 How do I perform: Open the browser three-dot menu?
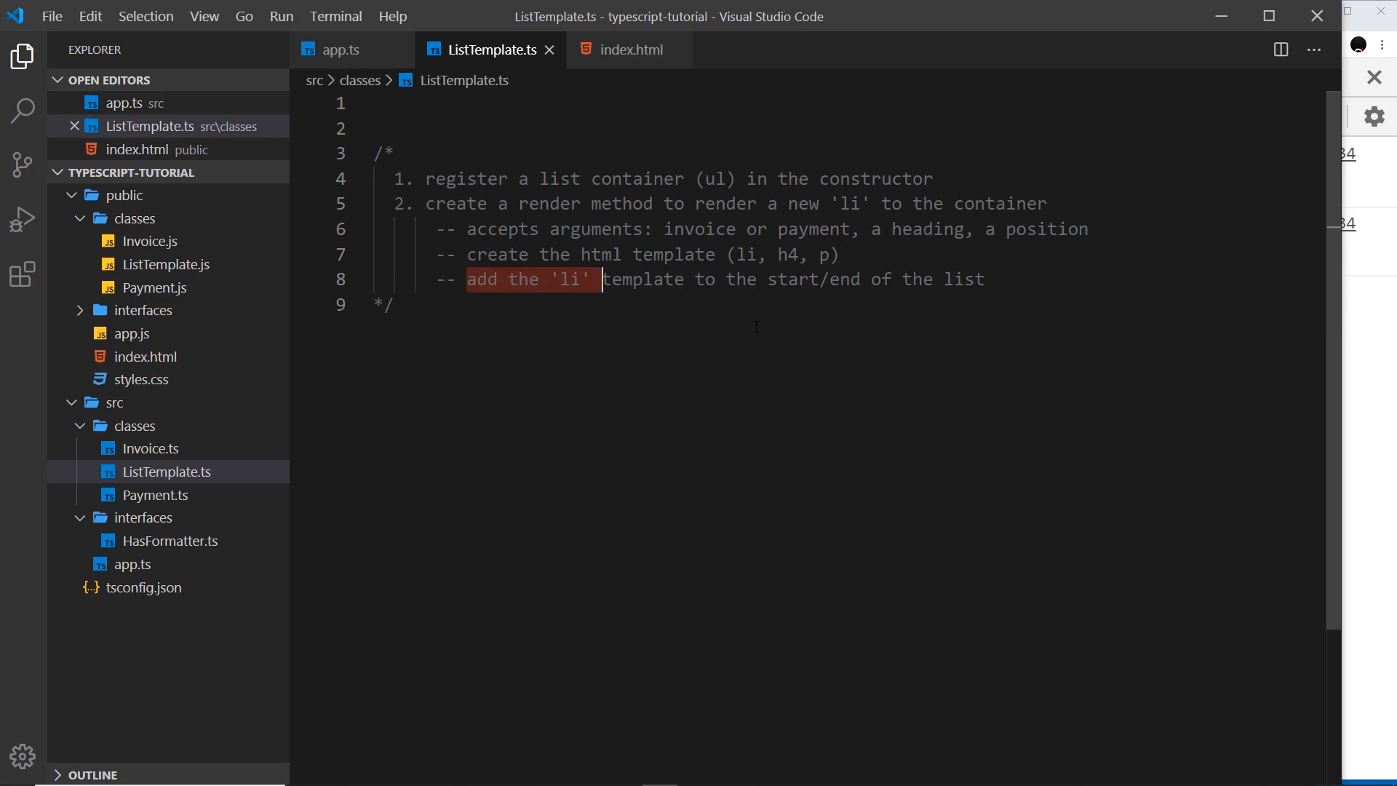coord(1382,45)
